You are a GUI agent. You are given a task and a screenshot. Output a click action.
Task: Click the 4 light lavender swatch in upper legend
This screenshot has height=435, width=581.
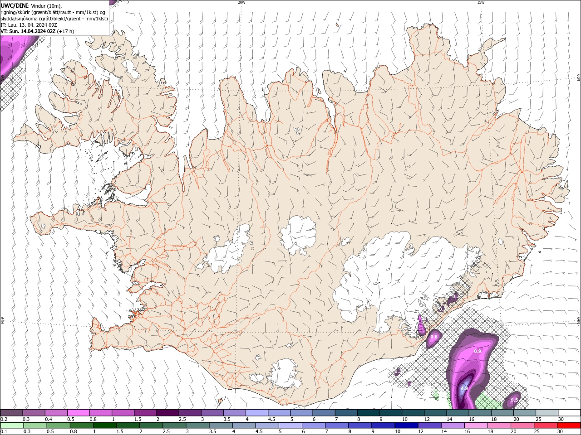point(257,413)
